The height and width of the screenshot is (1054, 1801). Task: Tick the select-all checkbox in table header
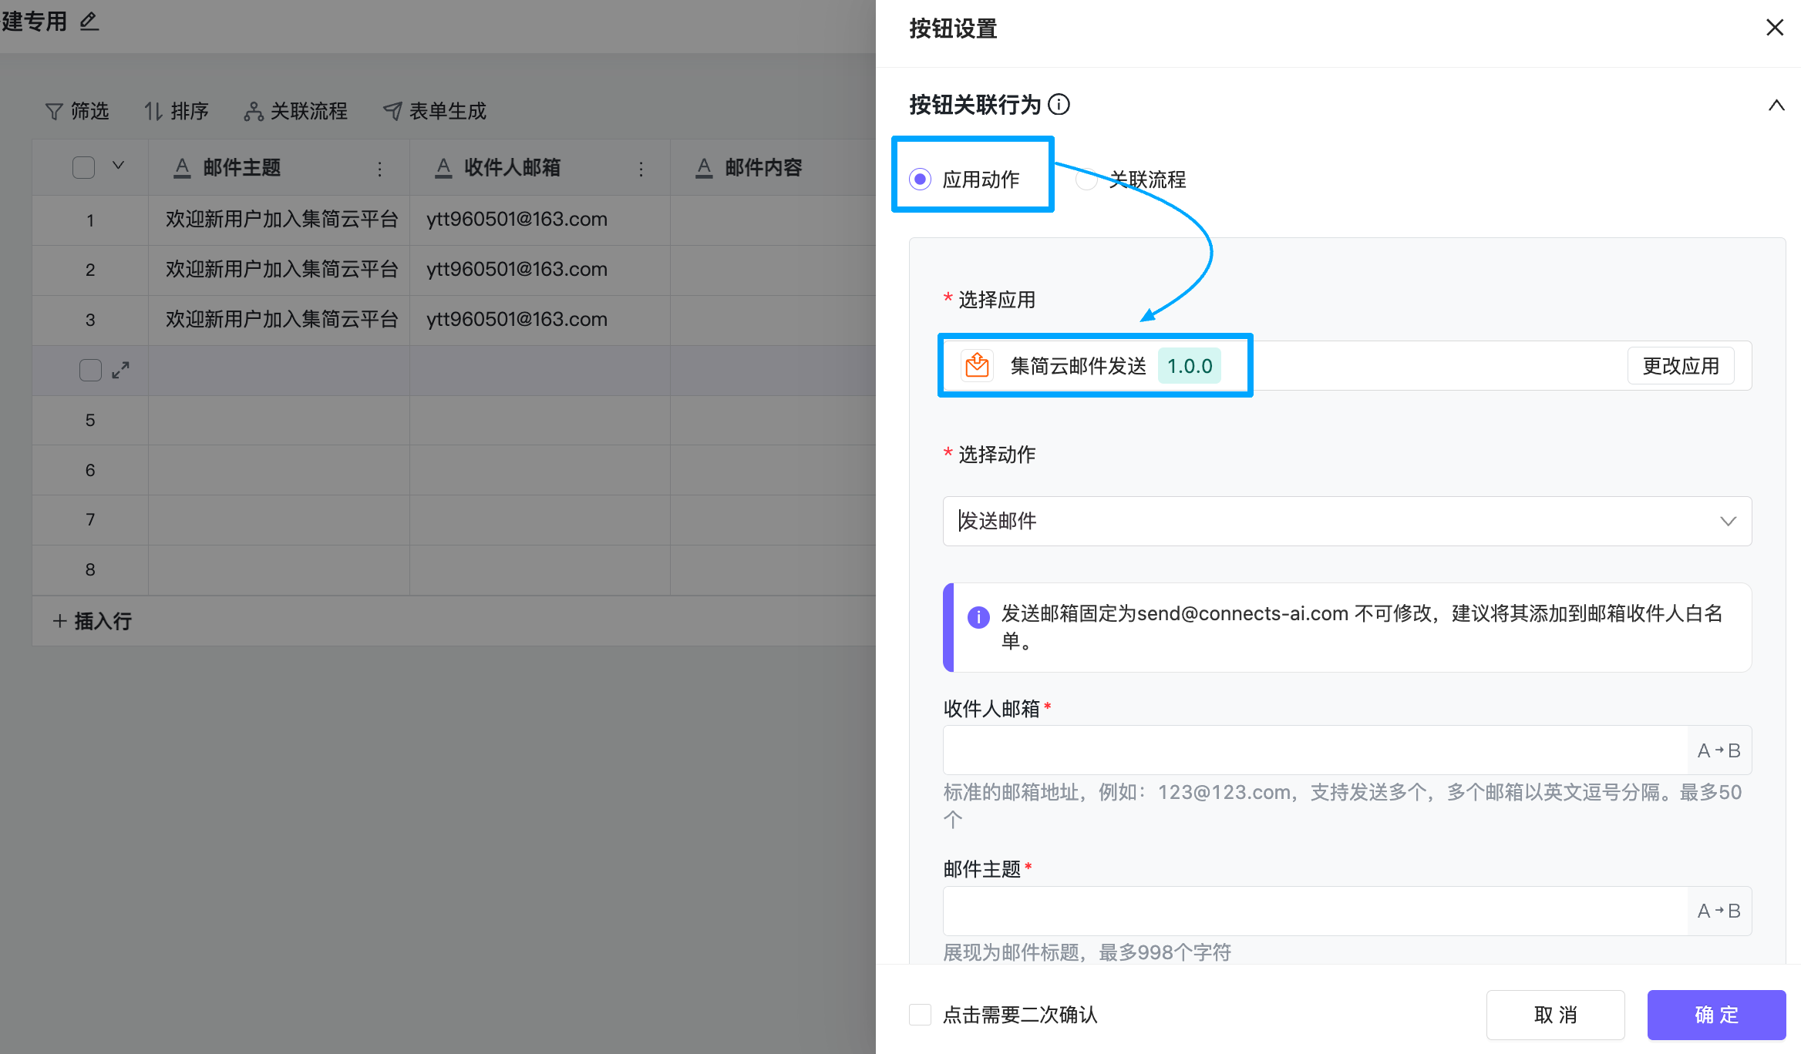coord(83,167)
